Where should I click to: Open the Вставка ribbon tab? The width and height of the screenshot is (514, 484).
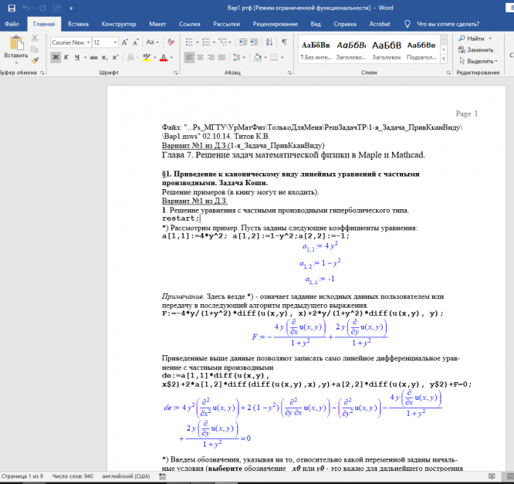78,24
